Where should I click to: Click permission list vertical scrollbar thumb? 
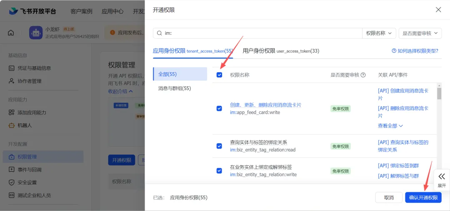(x=439, y=93)
